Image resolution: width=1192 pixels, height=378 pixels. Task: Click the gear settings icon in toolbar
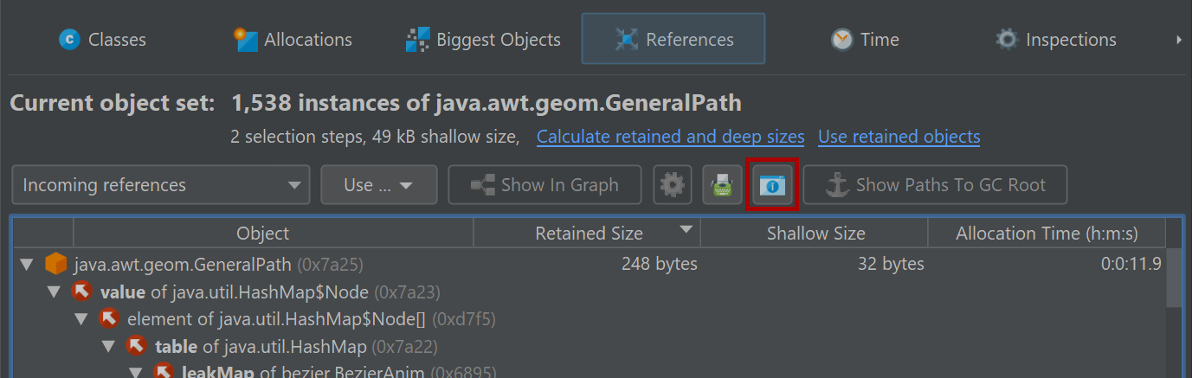tap(673, 185)
